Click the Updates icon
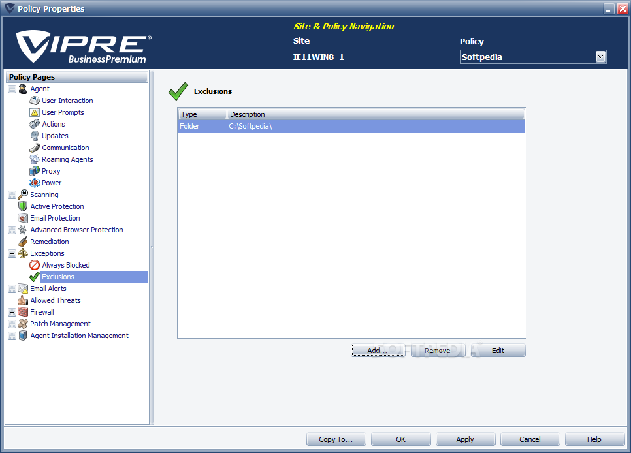The width and height of the screenshot is (631, 453). [35, 136]
